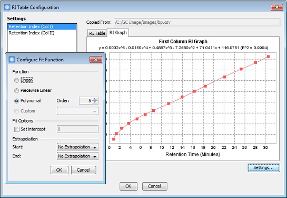Select Retention Index (Col I) item
Image resolution: width=287 pixels, height=198 pixels.
[42, 26]
